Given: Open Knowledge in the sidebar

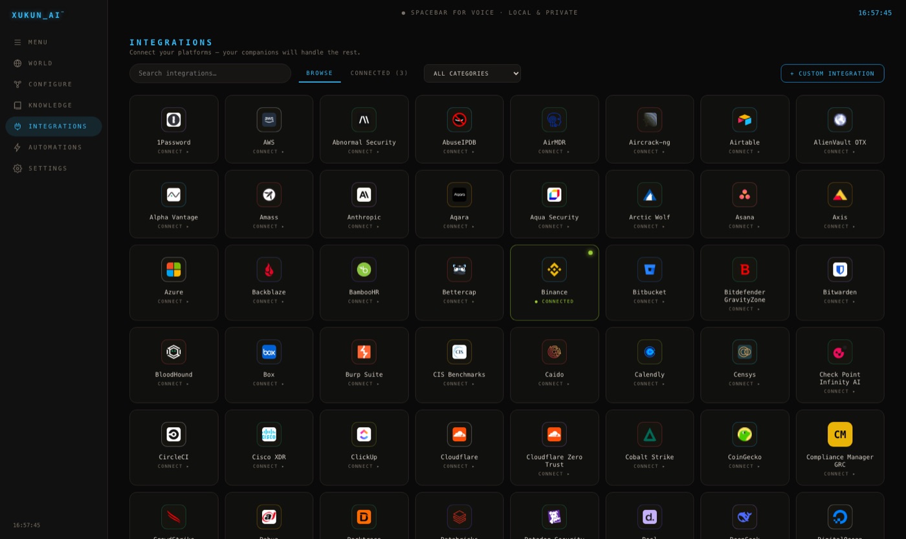Looking at the screenshot, I should 54,105.
